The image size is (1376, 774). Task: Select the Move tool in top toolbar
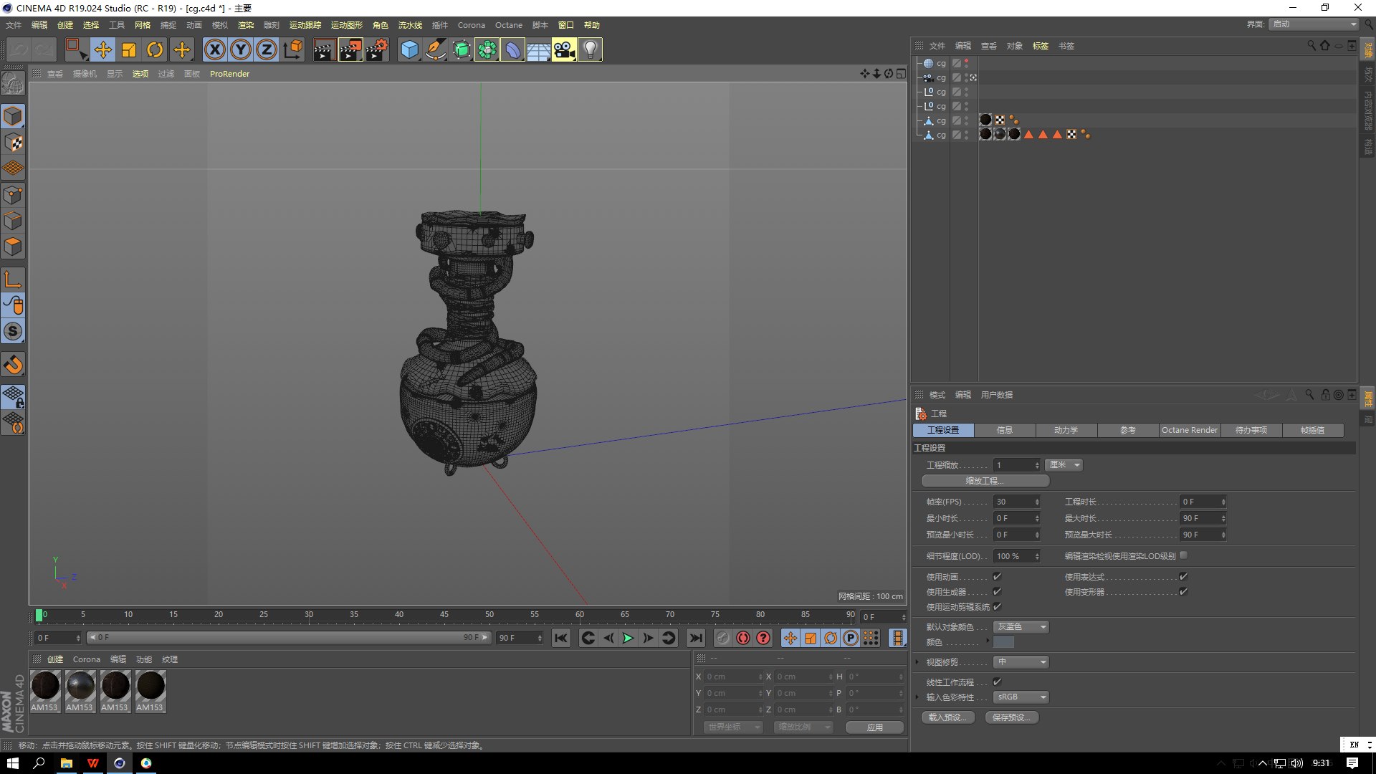click(x=103, y=49)
